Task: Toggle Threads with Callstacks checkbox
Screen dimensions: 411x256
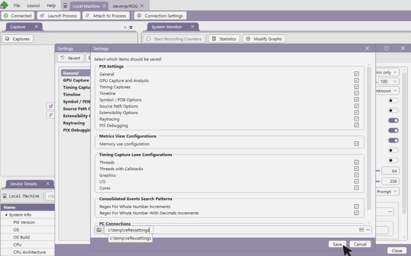Action: tap(356, 169)
